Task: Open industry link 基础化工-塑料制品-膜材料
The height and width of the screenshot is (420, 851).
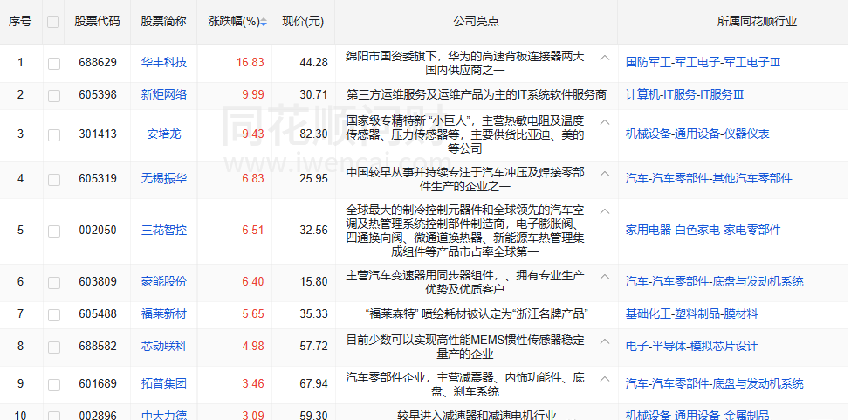Action: click(x=692, y=314)
